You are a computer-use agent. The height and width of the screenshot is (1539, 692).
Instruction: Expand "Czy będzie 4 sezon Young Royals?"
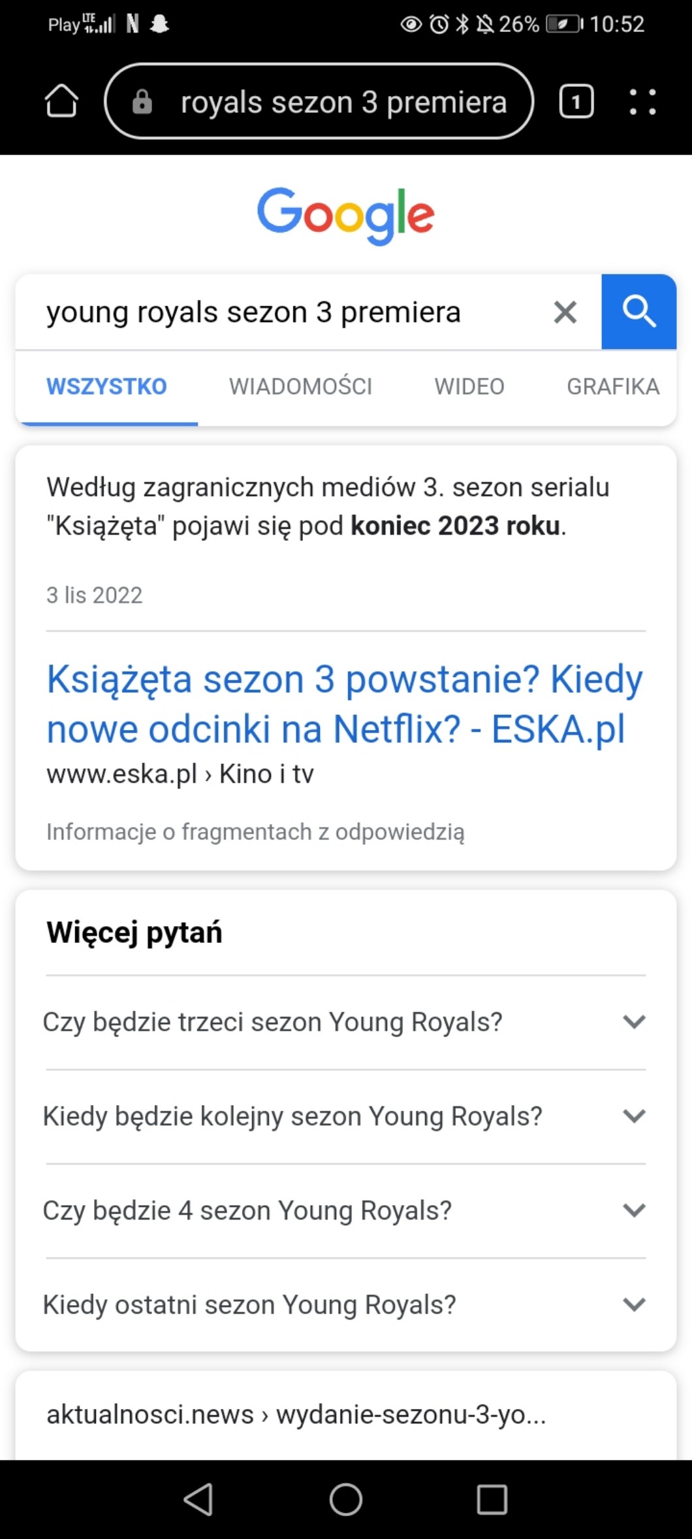coord(345,1210)
